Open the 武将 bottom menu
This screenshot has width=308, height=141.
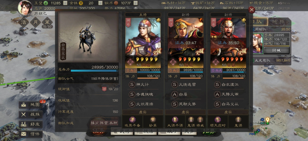122,132
